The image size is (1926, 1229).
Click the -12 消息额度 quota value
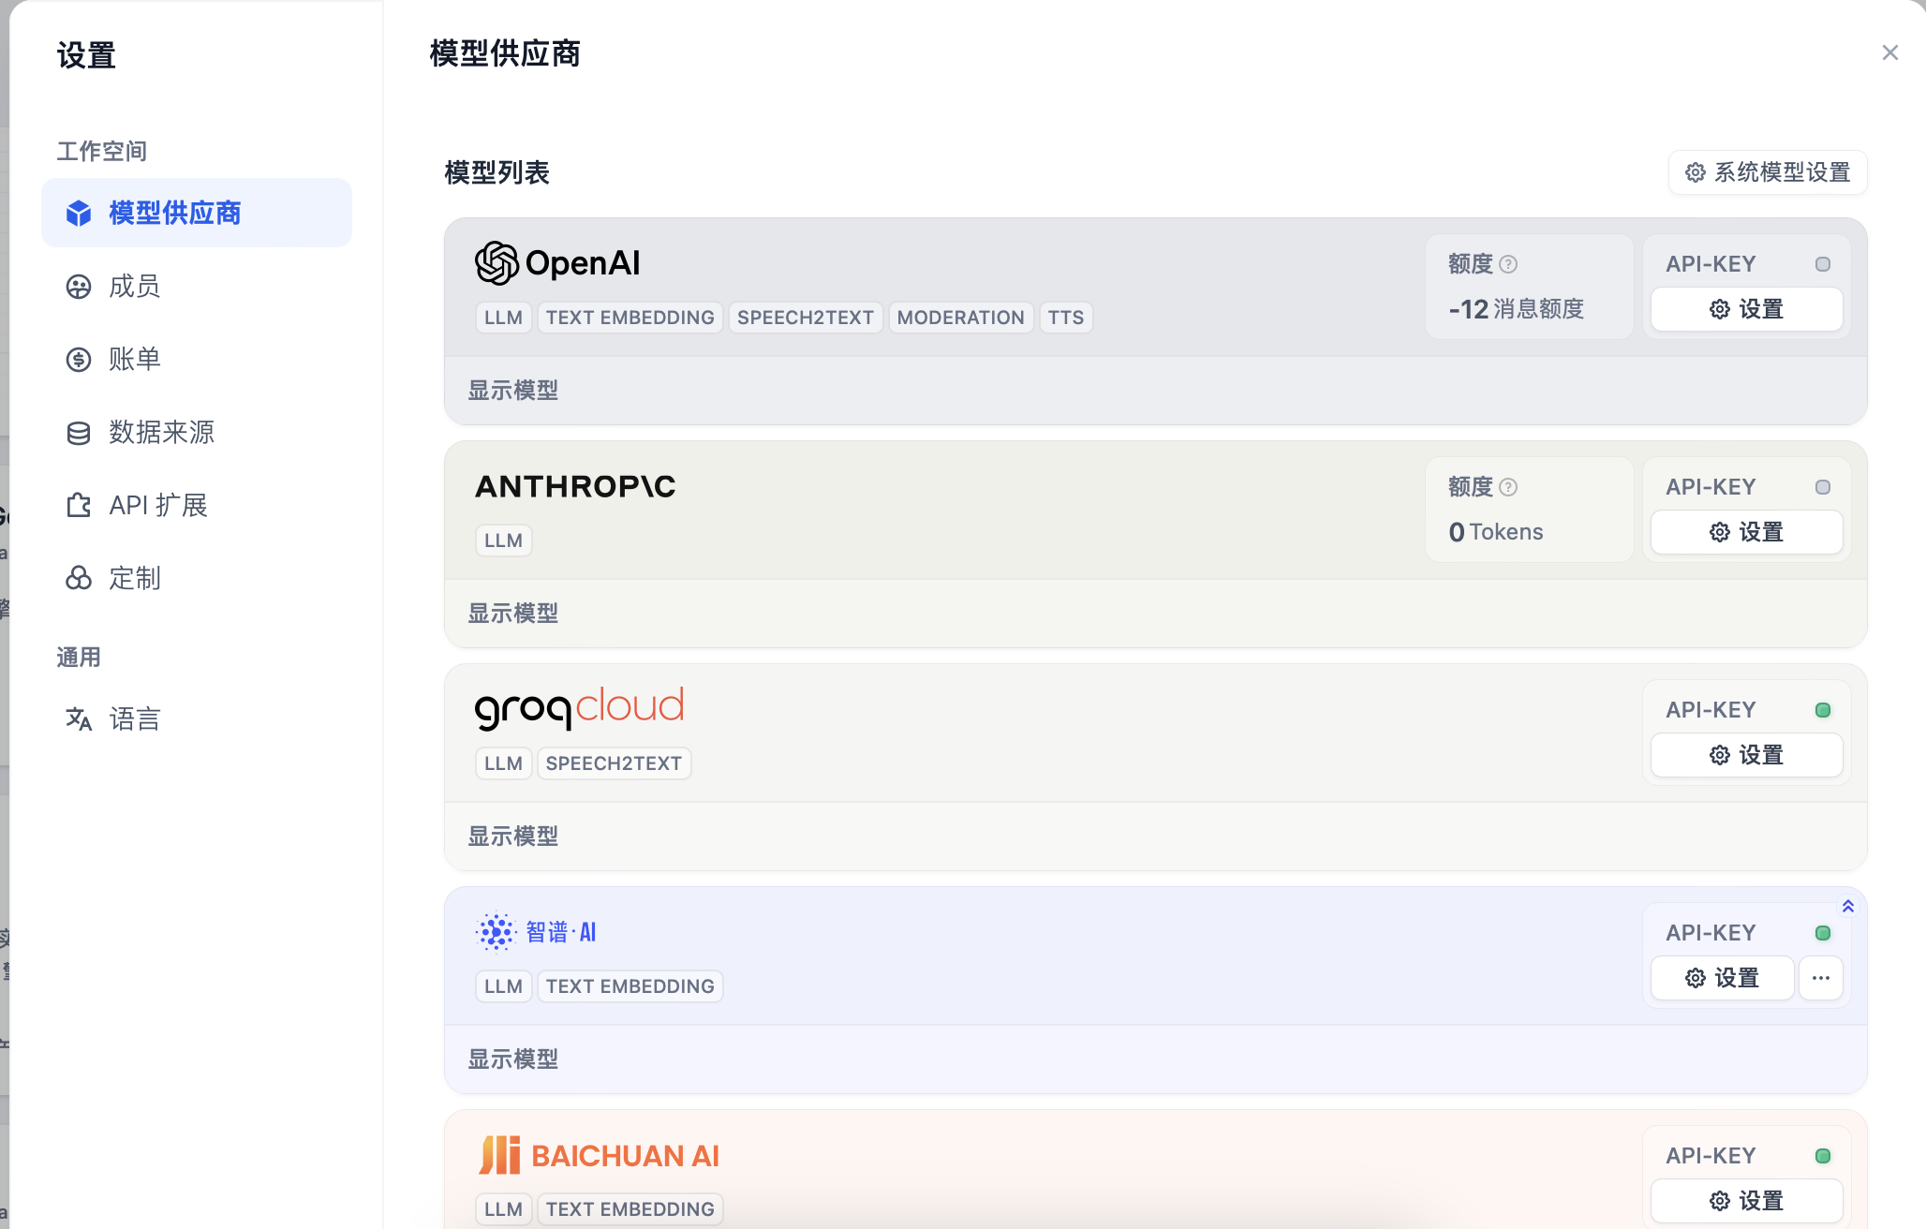[1516, 309]
